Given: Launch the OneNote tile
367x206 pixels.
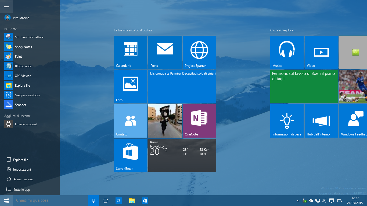Looking at the screenshot, I should click(x=199, y=121).
